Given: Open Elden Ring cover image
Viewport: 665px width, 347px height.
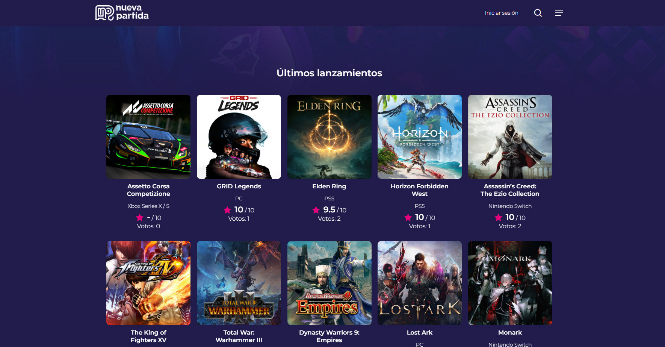Looking at the screenshot, I should tap(329, 137).
